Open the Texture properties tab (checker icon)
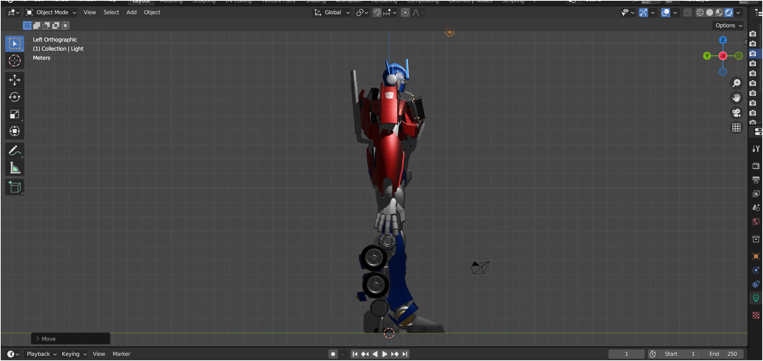This screenshot has width=763, height=361. click(756, 315)
